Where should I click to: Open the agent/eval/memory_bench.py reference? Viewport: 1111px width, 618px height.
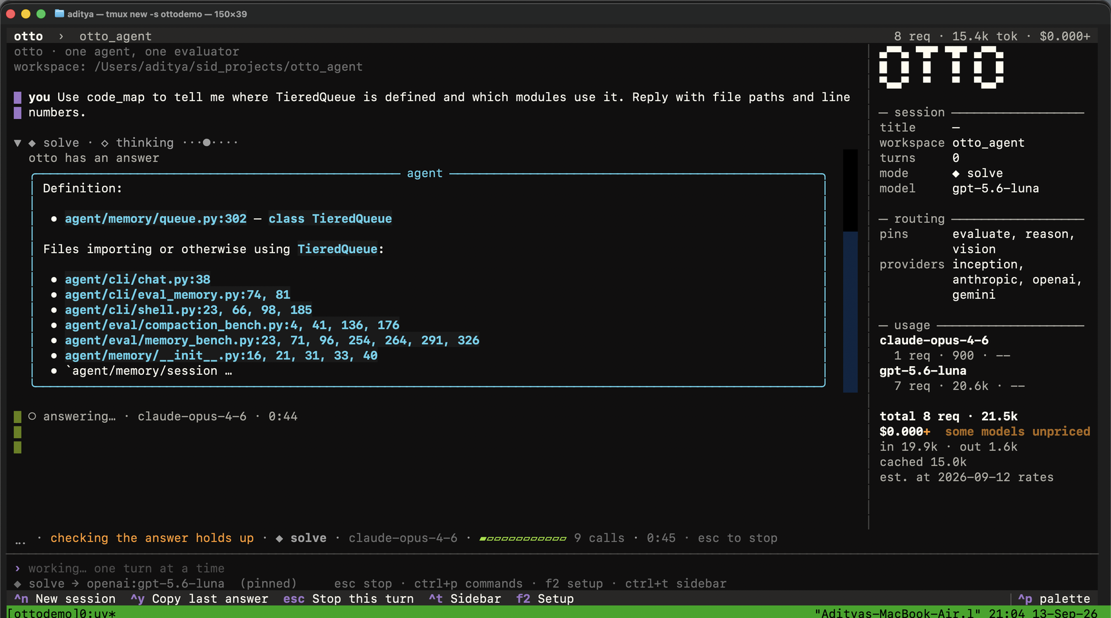272,340
